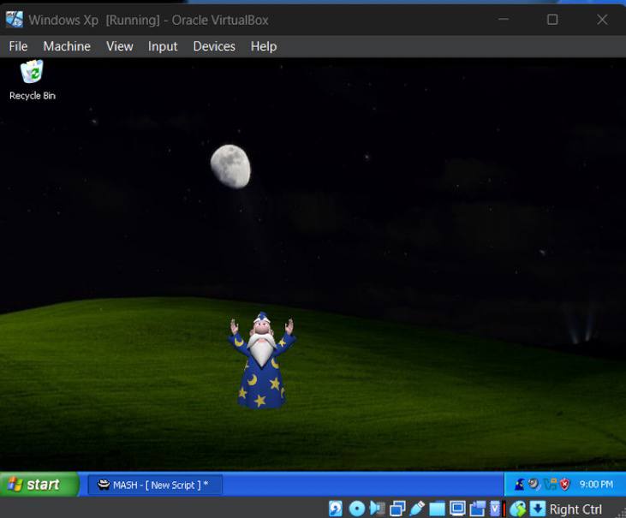Click the hard disk activity status icon

click(336, 509)
